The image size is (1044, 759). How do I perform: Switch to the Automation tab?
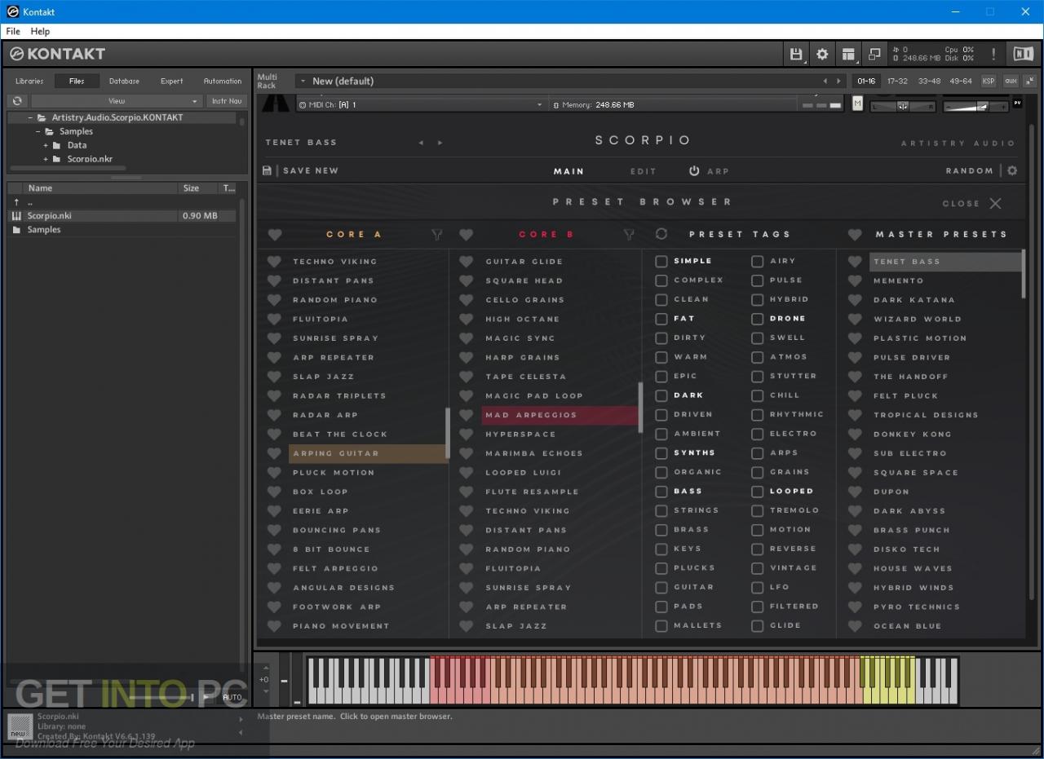tap(223, 81)
